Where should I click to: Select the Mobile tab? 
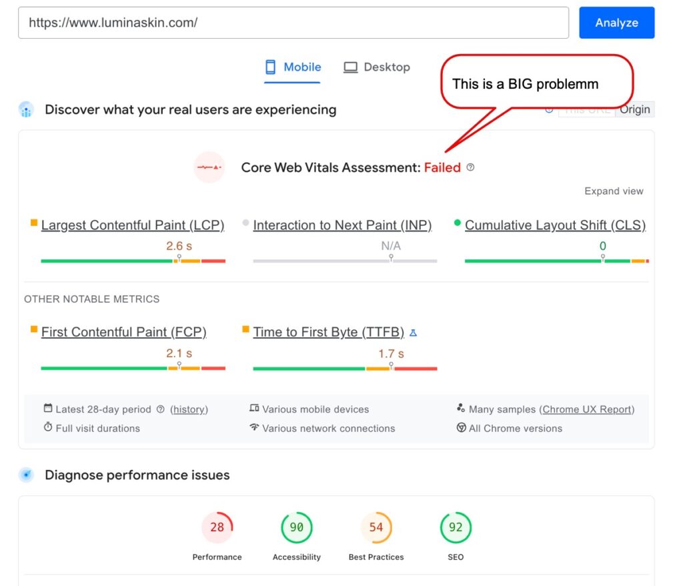tap(293, 67)
